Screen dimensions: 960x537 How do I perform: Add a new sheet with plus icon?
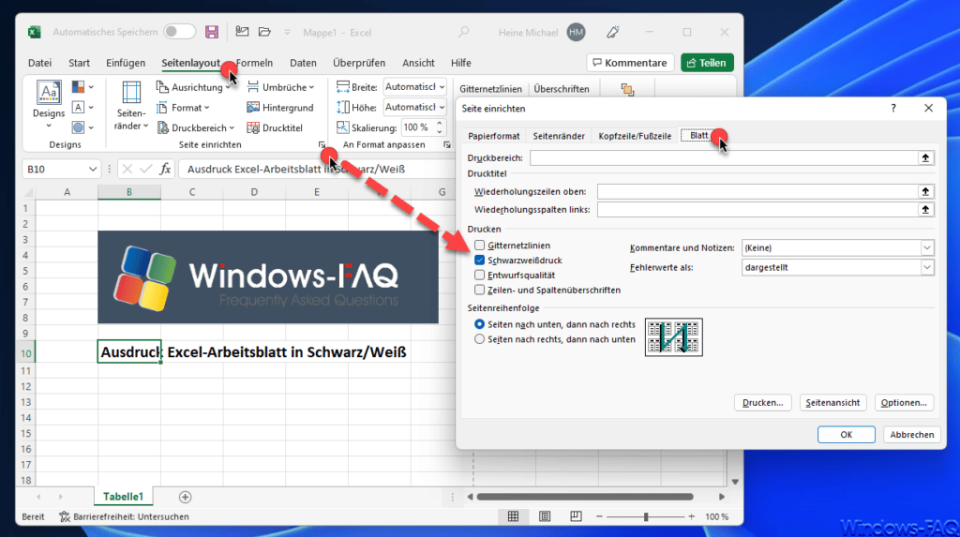[185, 497]
